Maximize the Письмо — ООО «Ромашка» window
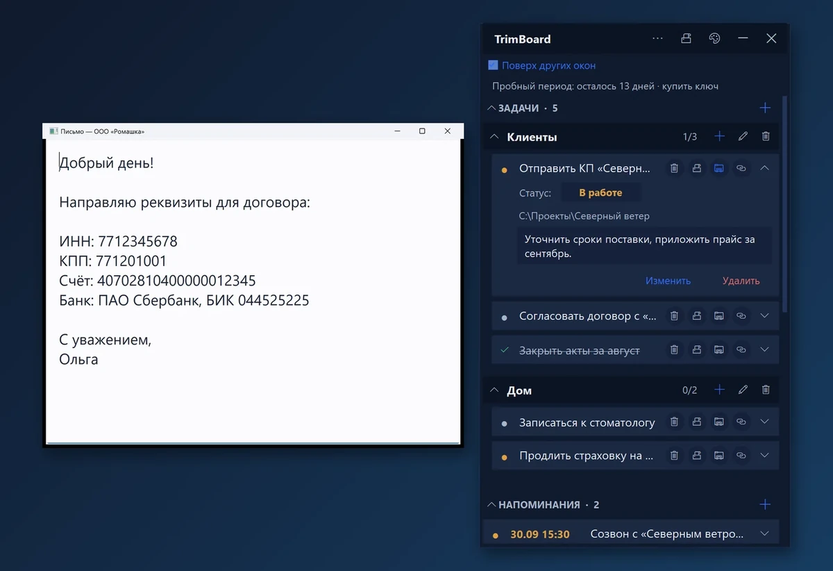The image size is (833, 571). [422, 131]
